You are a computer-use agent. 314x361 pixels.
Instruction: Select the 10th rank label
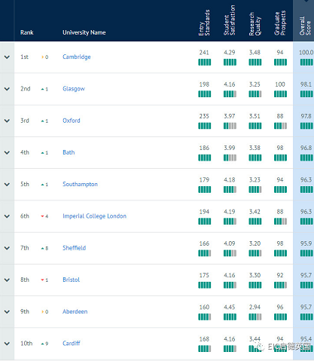pyautogui.click(x=26, y=344)
